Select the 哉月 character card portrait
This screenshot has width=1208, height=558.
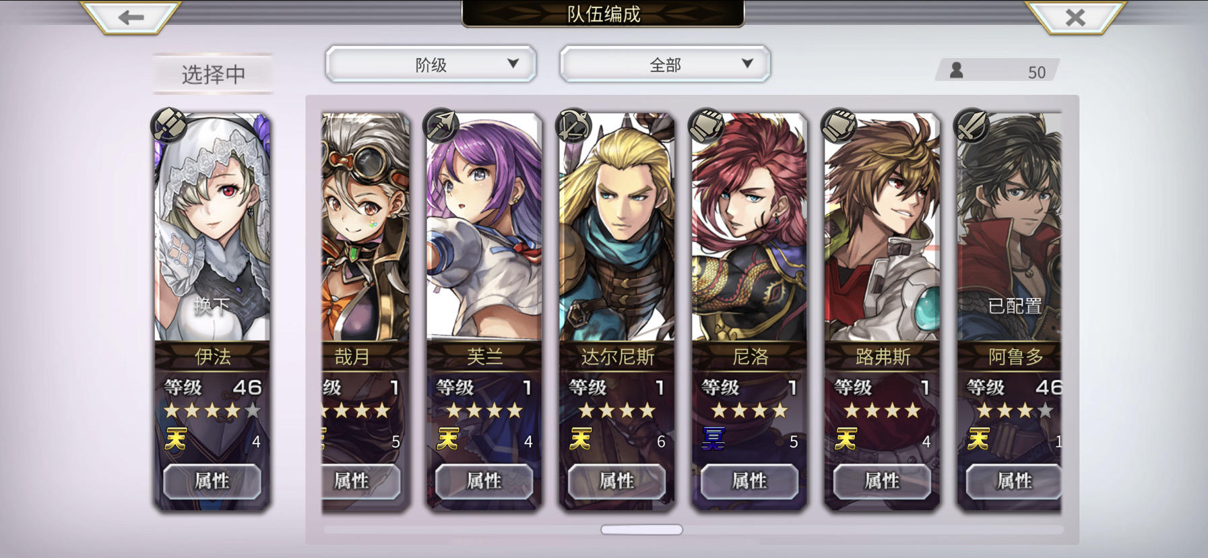point(365,227)
